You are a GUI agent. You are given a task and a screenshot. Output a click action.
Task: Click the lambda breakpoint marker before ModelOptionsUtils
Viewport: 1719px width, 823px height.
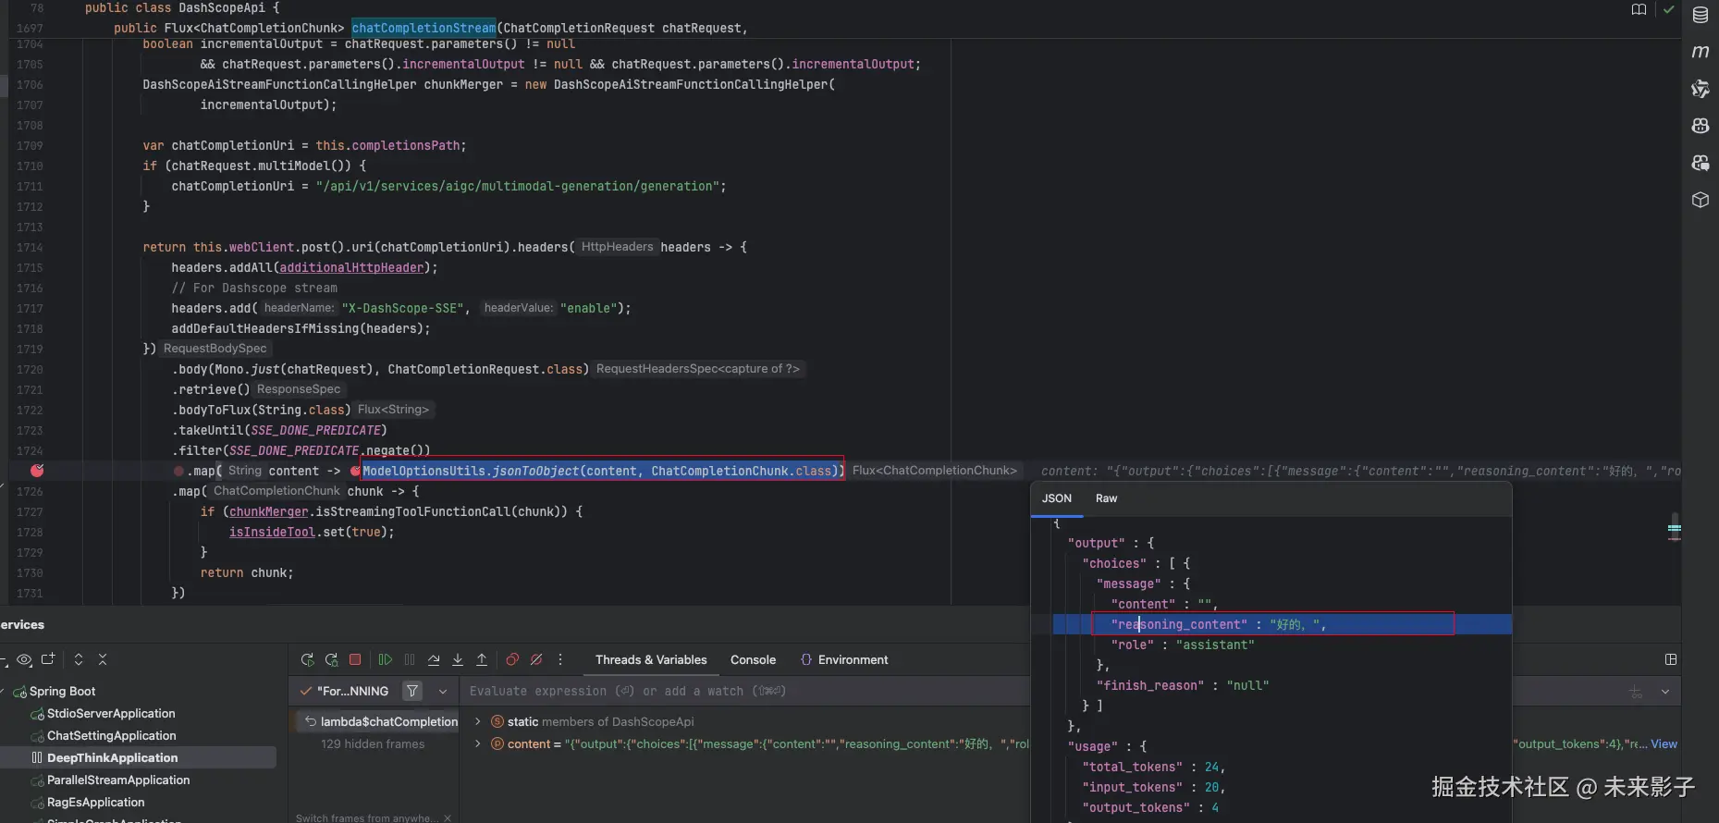pyautogui.click(x=355, y=471)
